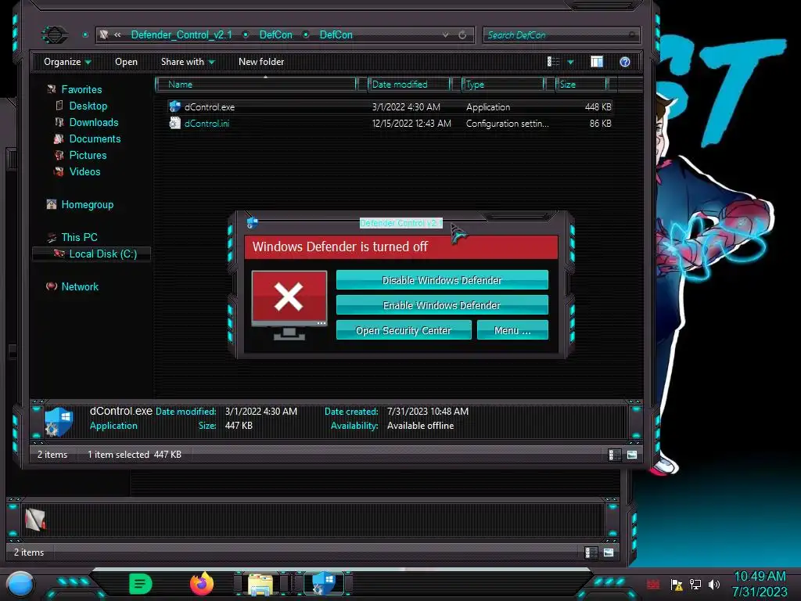Click dControl.exe file icon in list
The width and height of the screenshot is (801, 601).
click(x=174, y=106)
